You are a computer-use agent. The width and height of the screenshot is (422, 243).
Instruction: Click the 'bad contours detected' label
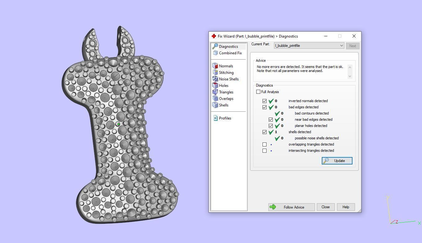(312, 113)
